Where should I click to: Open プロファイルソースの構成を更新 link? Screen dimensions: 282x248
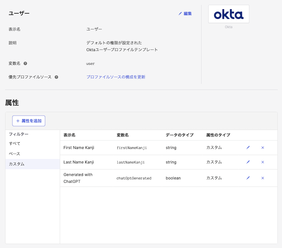pos(116,77)
